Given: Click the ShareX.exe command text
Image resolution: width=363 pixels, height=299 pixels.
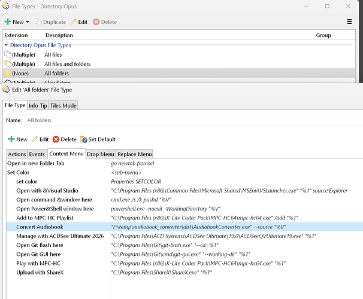Looking at the screenshot, I should tap(161, 273).
